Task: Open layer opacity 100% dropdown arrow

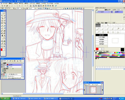Action: click(8, 61)
